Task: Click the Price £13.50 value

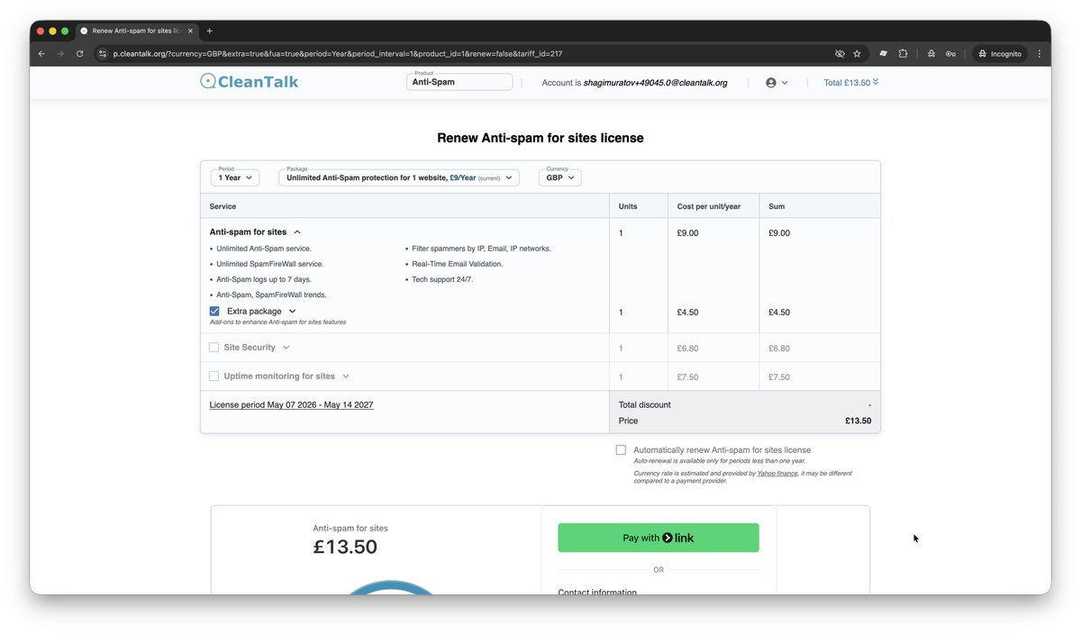Action: coord(858,421)
